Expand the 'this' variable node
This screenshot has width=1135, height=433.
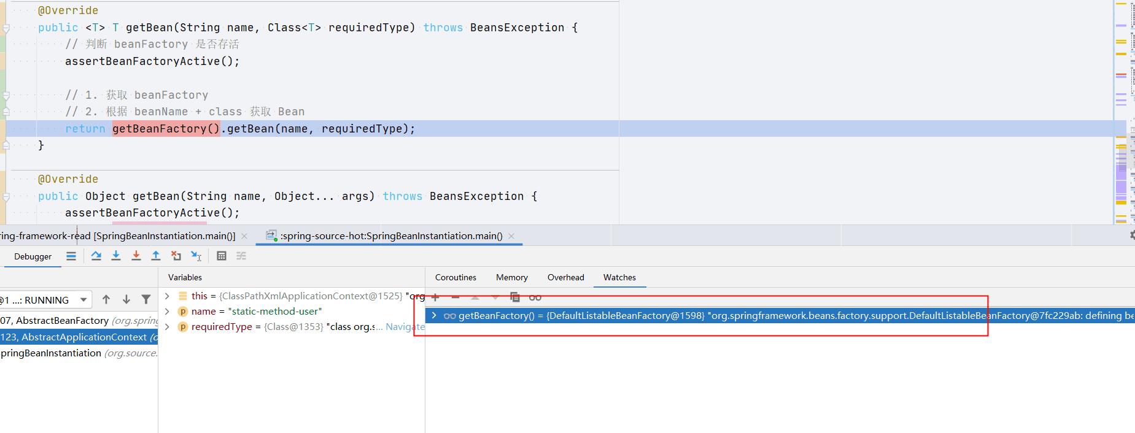tap(167, 296)
